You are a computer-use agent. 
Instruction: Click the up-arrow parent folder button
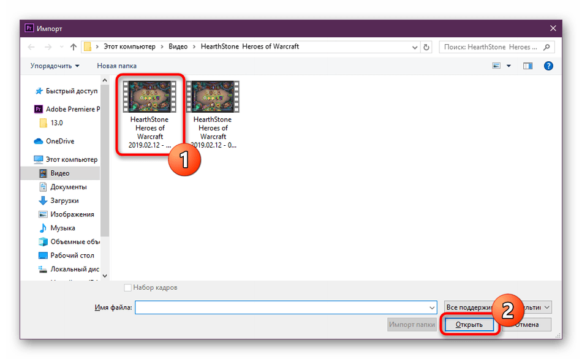click(x=74, y=47)
